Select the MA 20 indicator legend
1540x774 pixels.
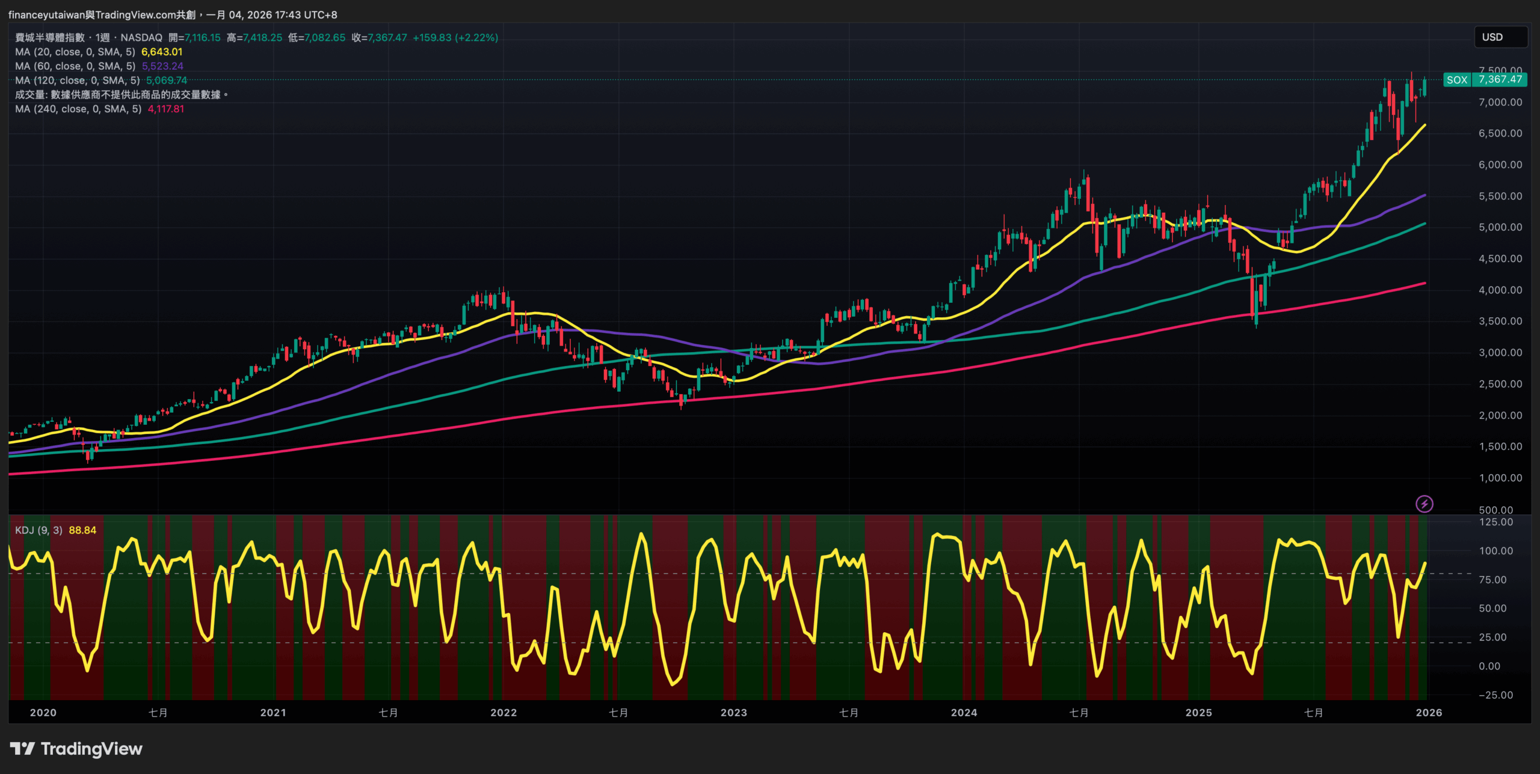click(x=75, y=52)
